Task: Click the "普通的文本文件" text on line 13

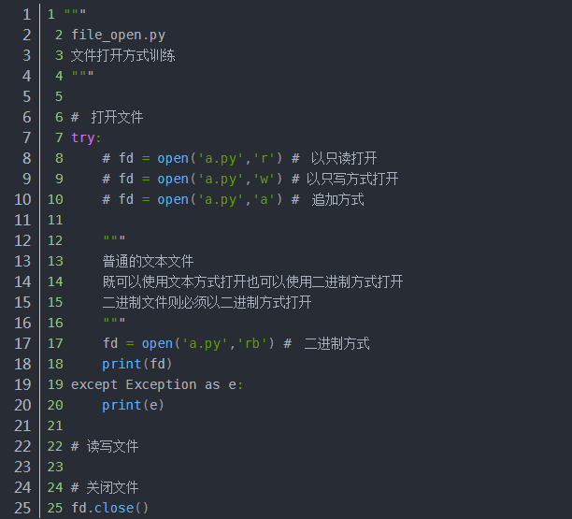Action: [148, 261]
